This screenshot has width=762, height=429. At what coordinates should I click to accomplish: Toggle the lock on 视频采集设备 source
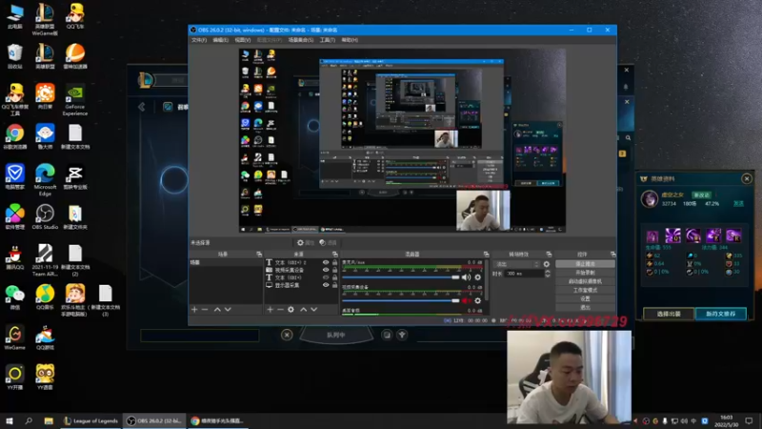334,270
